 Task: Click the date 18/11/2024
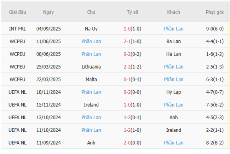(48, 92)
